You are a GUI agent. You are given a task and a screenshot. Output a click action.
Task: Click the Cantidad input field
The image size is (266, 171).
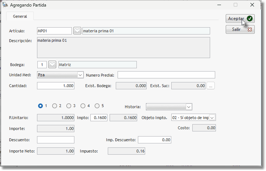tap(56, 86)
